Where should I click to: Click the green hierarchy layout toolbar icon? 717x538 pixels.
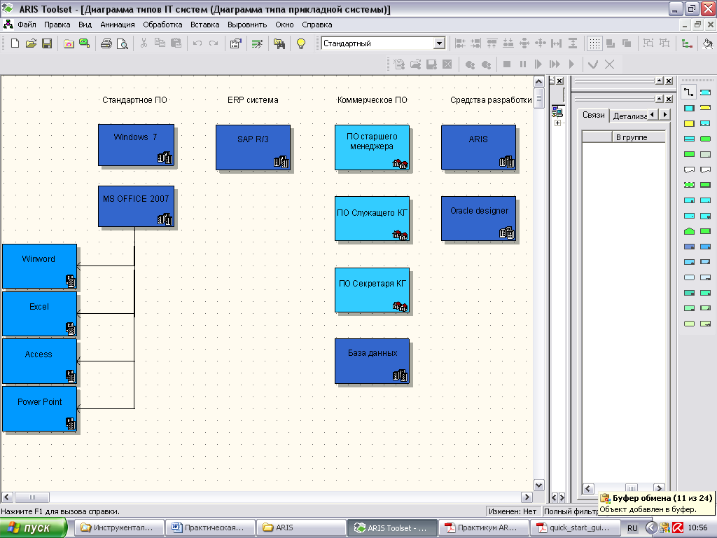686,43
